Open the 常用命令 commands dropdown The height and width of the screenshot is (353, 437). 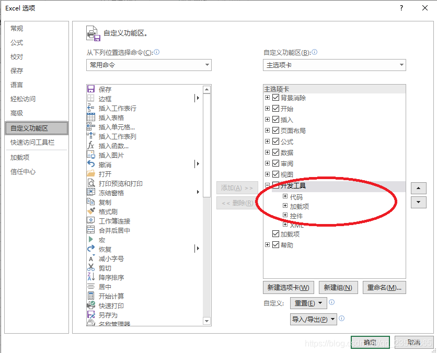[149, 65]
